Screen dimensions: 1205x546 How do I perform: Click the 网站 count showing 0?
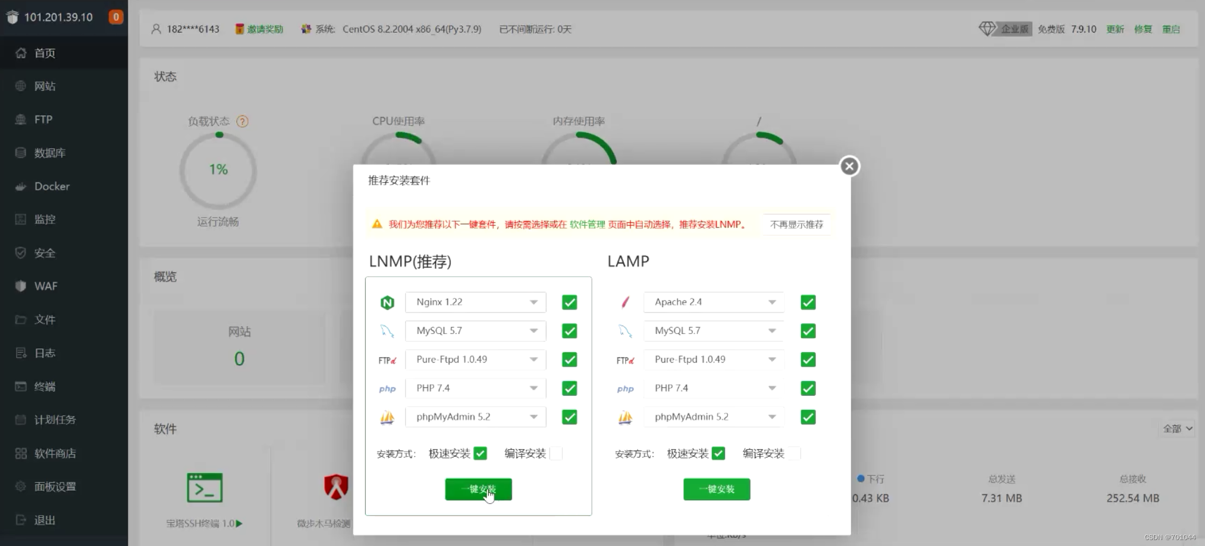(x=239, y=359)
